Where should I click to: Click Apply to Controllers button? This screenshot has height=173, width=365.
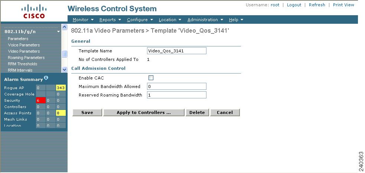[144, 112]
